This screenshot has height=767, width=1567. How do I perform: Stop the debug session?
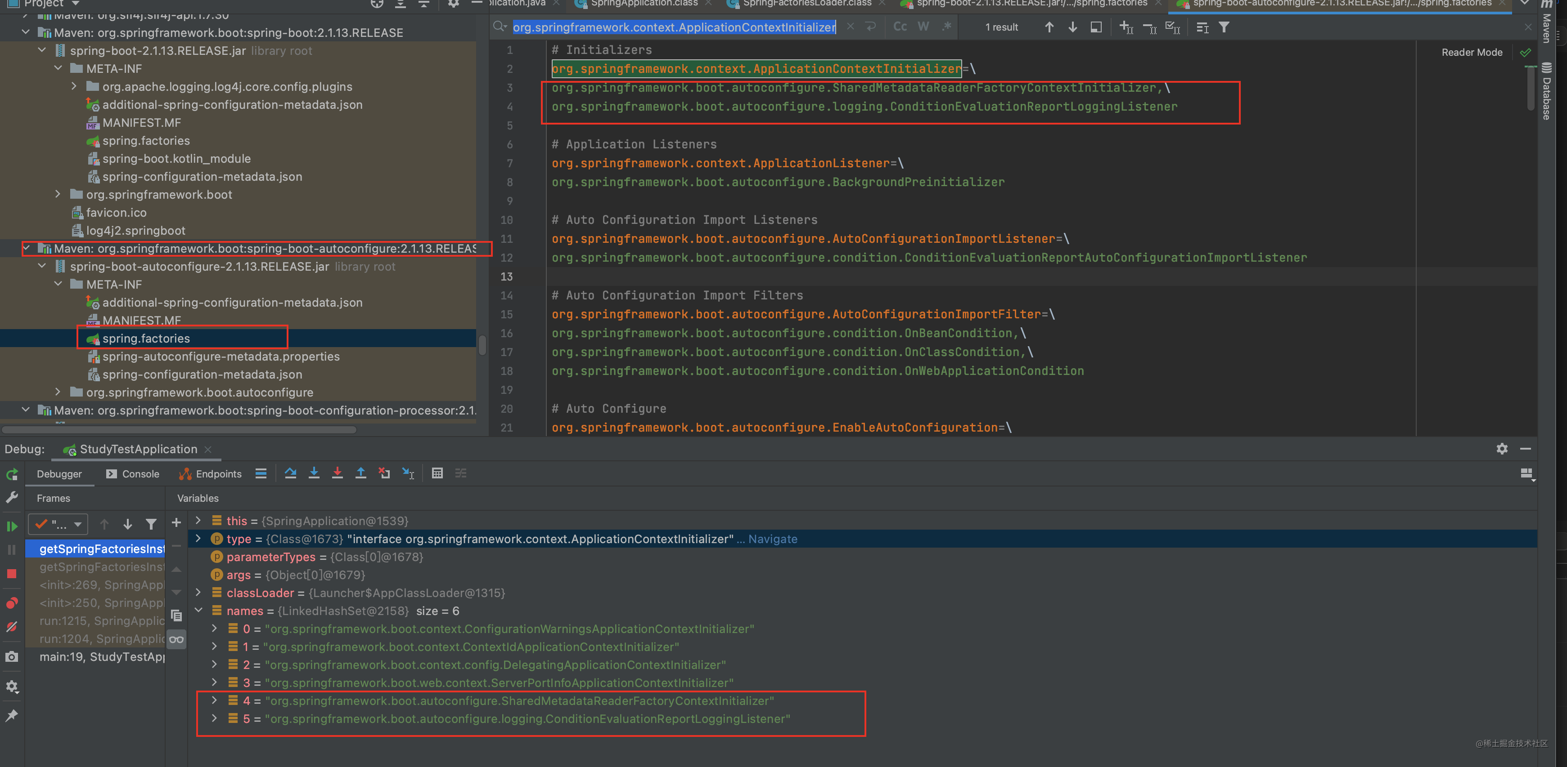(12, 574)
